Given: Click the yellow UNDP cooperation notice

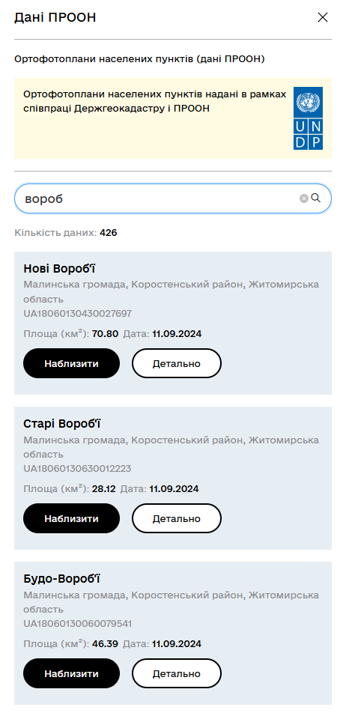Looking at the screenshot, I should point(173,118).
